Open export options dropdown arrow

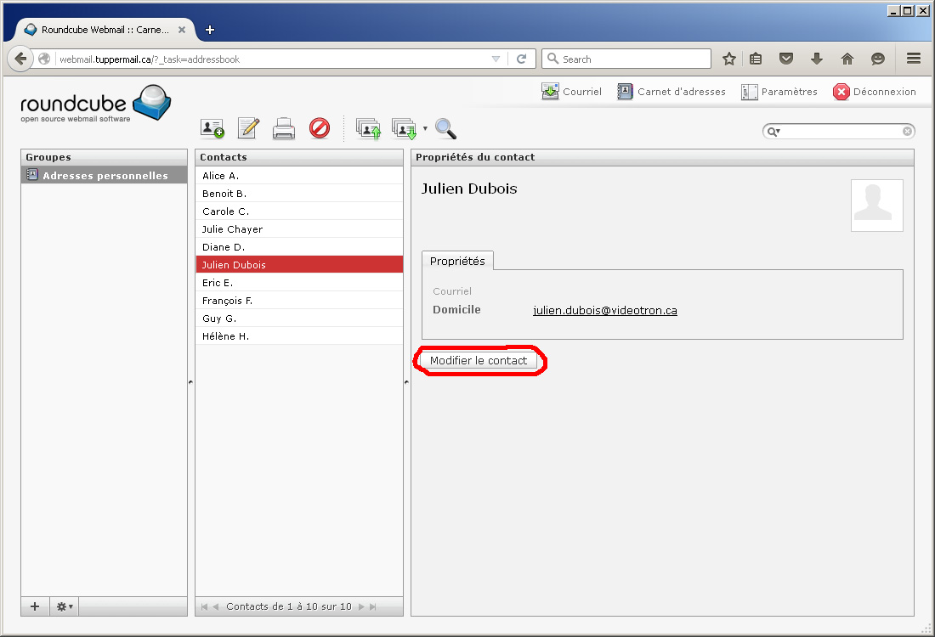point(425,129)
